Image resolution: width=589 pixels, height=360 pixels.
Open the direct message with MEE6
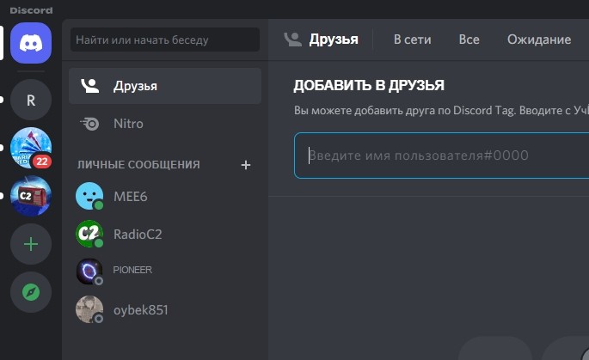165,197
